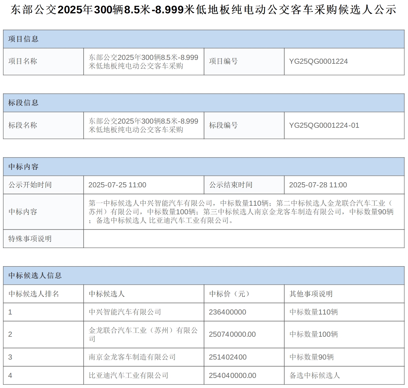Select project number YG25QG0001224

(x=318, y=61)
